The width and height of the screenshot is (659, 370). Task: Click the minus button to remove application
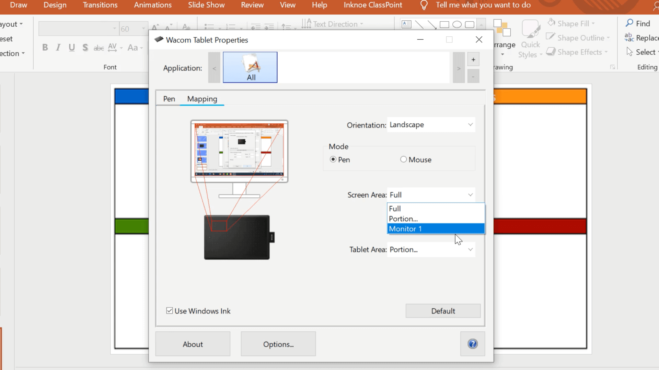click(x=473, y=76)
